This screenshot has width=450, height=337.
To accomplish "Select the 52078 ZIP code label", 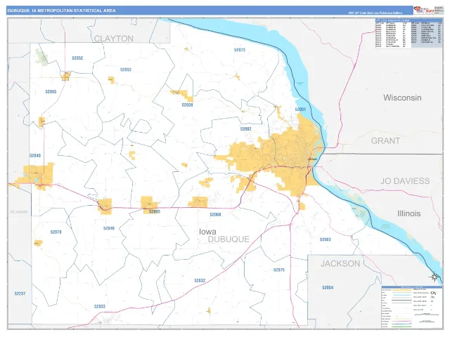I will (56, 232).
